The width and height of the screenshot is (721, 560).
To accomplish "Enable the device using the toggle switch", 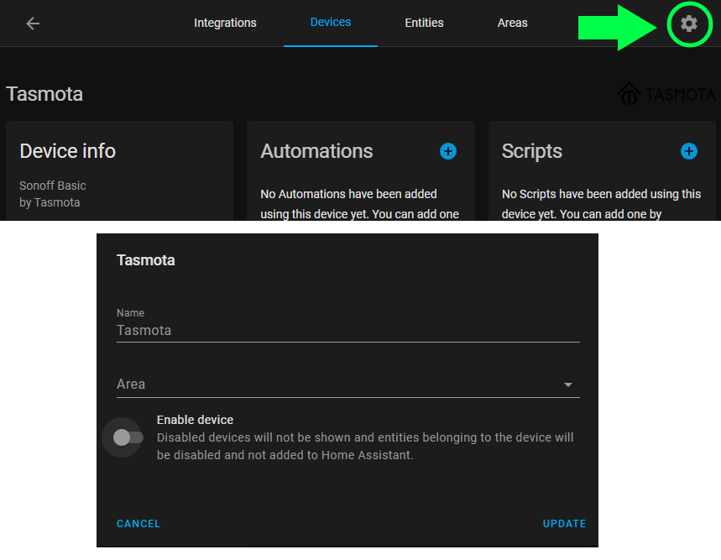I will click(x=123, y=437).
